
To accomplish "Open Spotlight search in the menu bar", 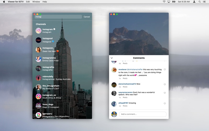I will pyautogui.click(x=200, y=2).
